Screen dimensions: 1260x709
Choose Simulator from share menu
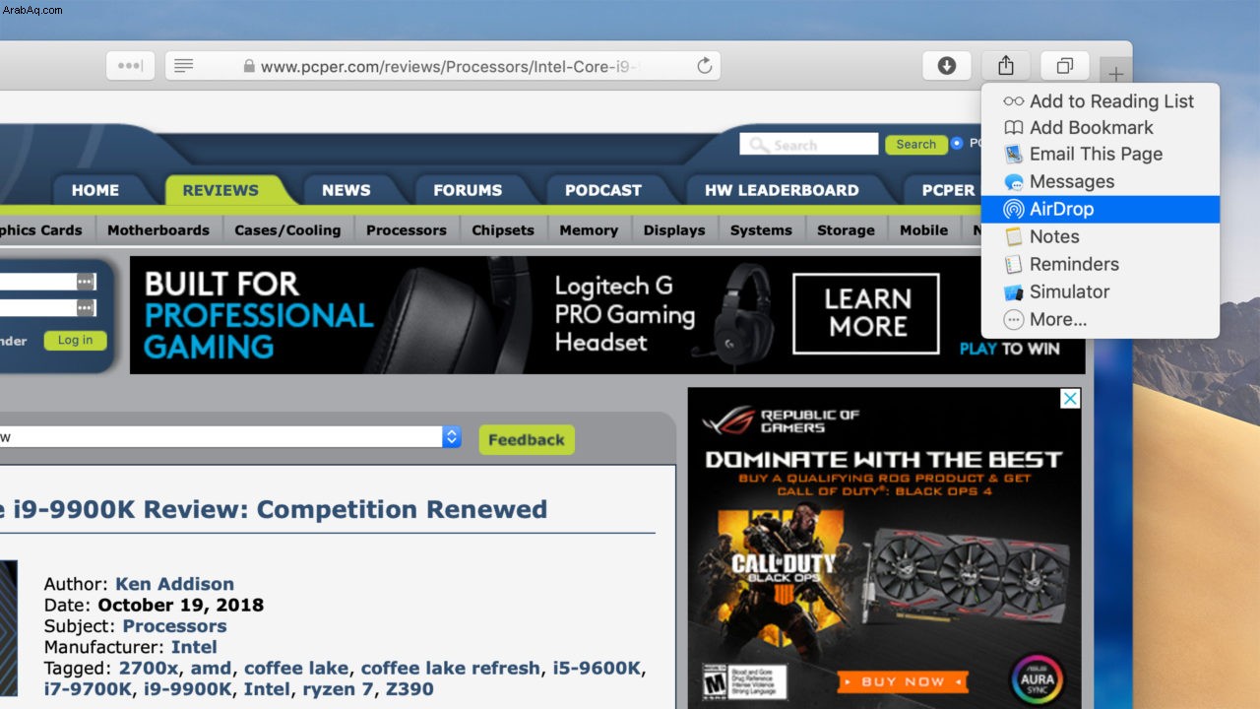(x=1101, y=291)
